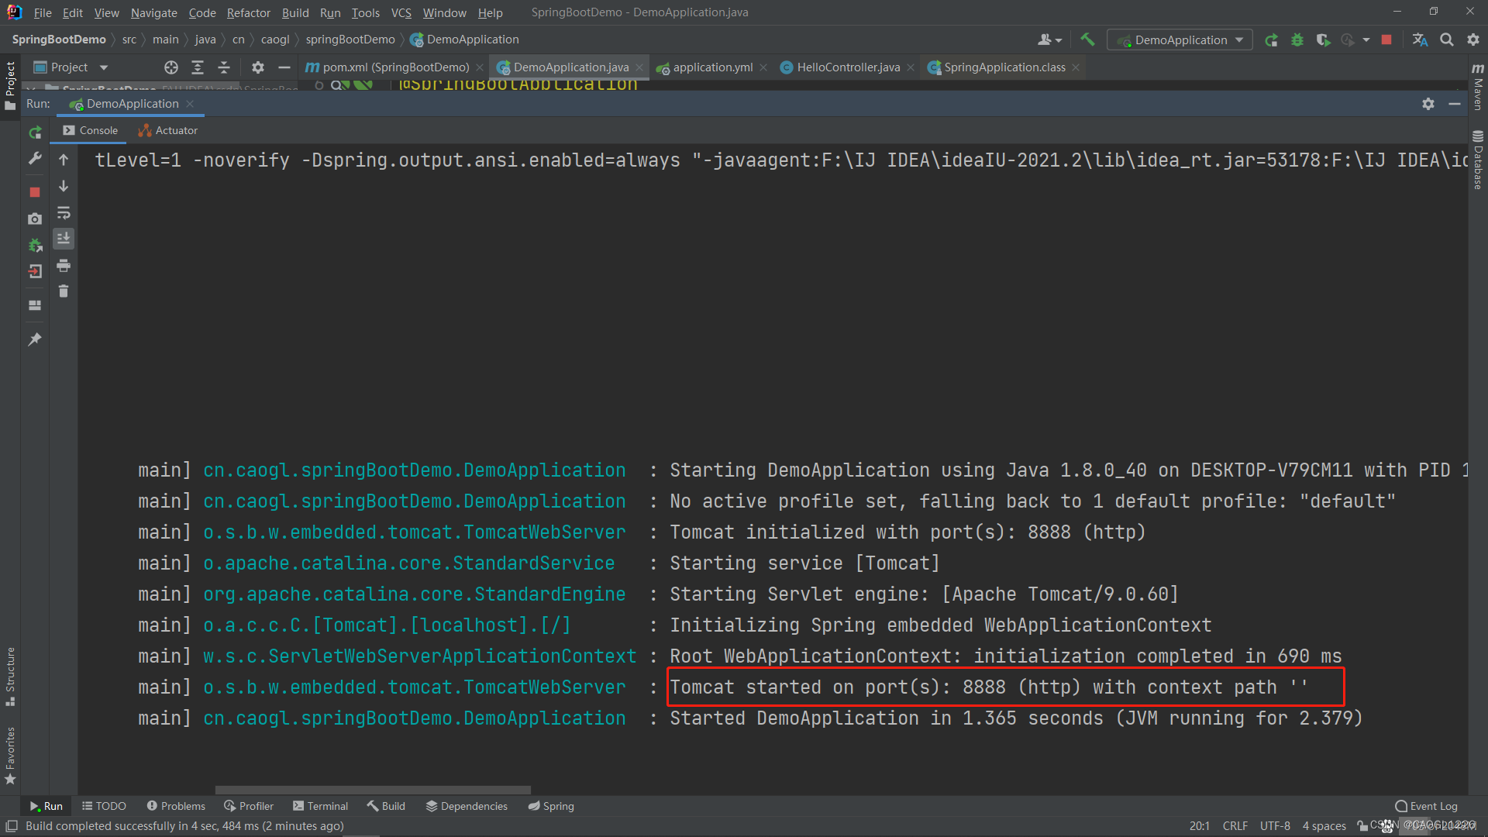The height and width of the screenshot is (837, 1488).
Task: Open Search Everywhere magnifier
Action: 1446,40
